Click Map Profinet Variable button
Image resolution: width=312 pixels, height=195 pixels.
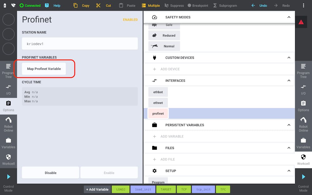pyautogui.click(x=44, y=69)
